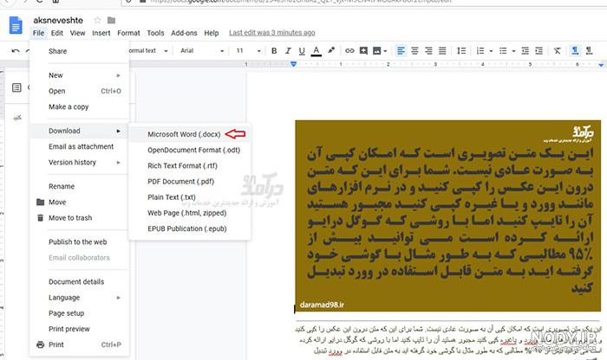
Task: Click Clear formatting icon
Action: (557, 50)
